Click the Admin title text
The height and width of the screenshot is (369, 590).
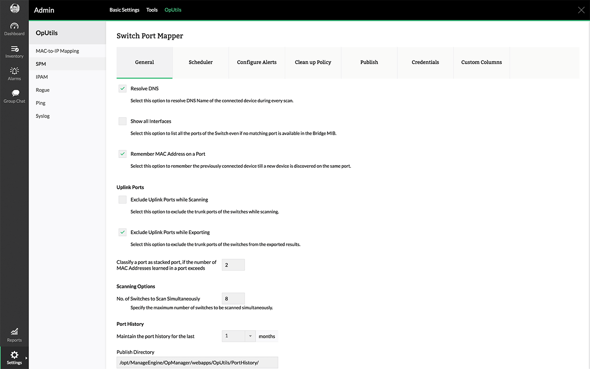point(44,10)
